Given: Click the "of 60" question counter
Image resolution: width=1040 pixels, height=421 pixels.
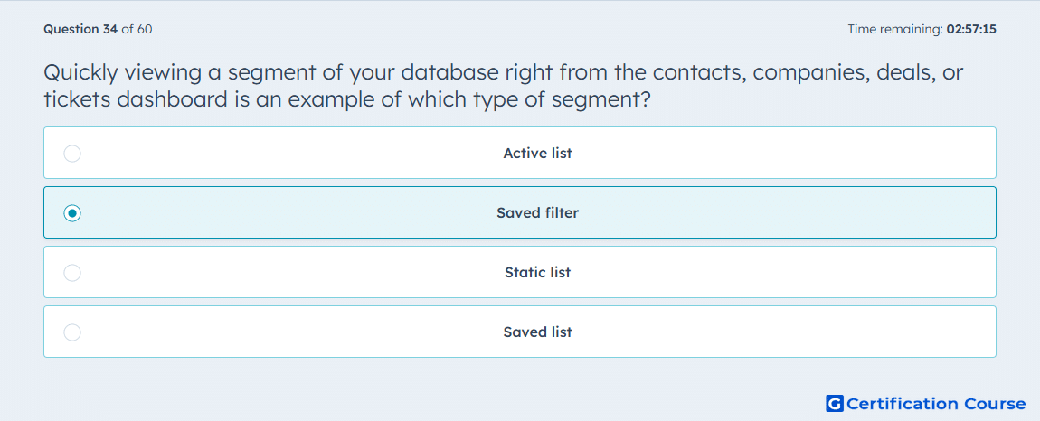Looking at the screenshot, I should 137,29.
